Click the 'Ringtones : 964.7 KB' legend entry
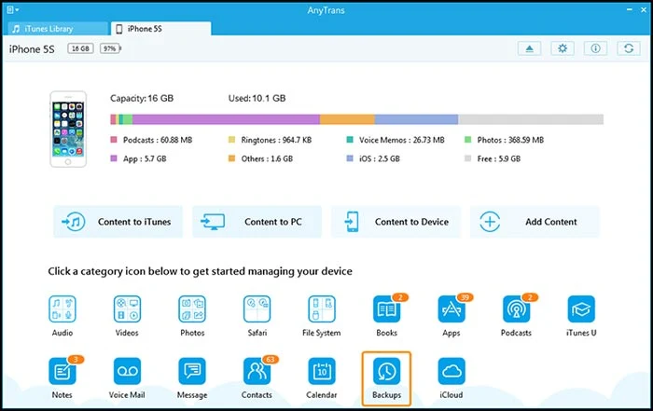 pos(270,140)
